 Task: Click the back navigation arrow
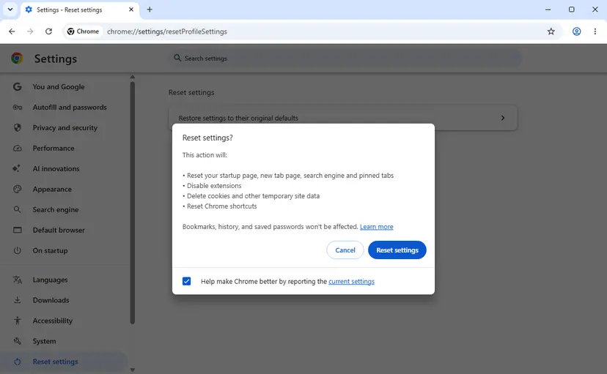(x=12, y=31)
